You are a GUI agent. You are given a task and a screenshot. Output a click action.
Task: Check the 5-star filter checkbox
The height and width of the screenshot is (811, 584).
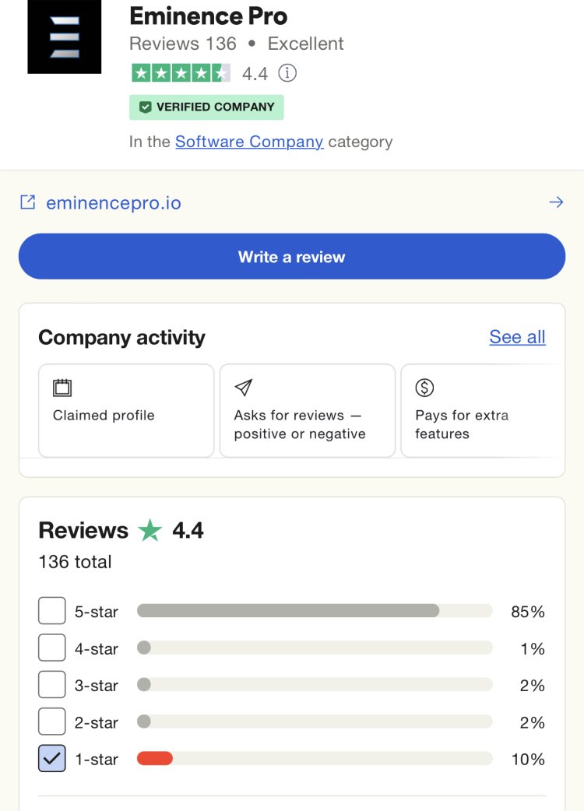[51, 610]
